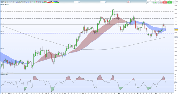Tick the upper checkbox beside Buy button
Viewport: 178px width, 94px height.
point(173,1)
